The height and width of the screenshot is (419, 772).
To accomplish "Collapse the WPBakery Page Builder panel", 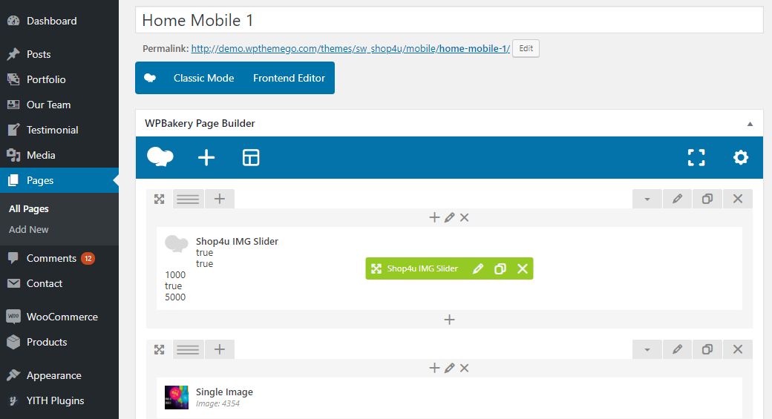I will coord(750,124).
